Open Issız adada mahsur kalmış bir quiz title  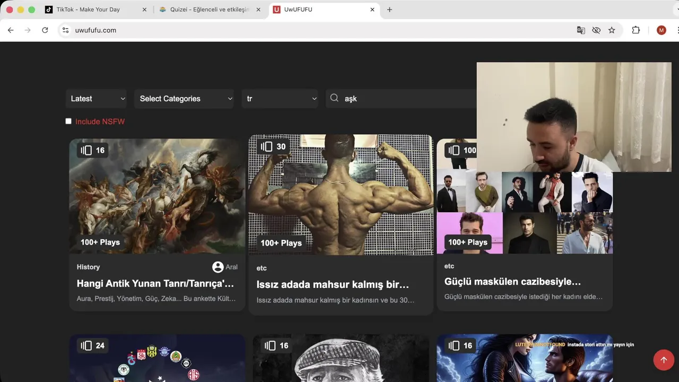tap(333, 284)
